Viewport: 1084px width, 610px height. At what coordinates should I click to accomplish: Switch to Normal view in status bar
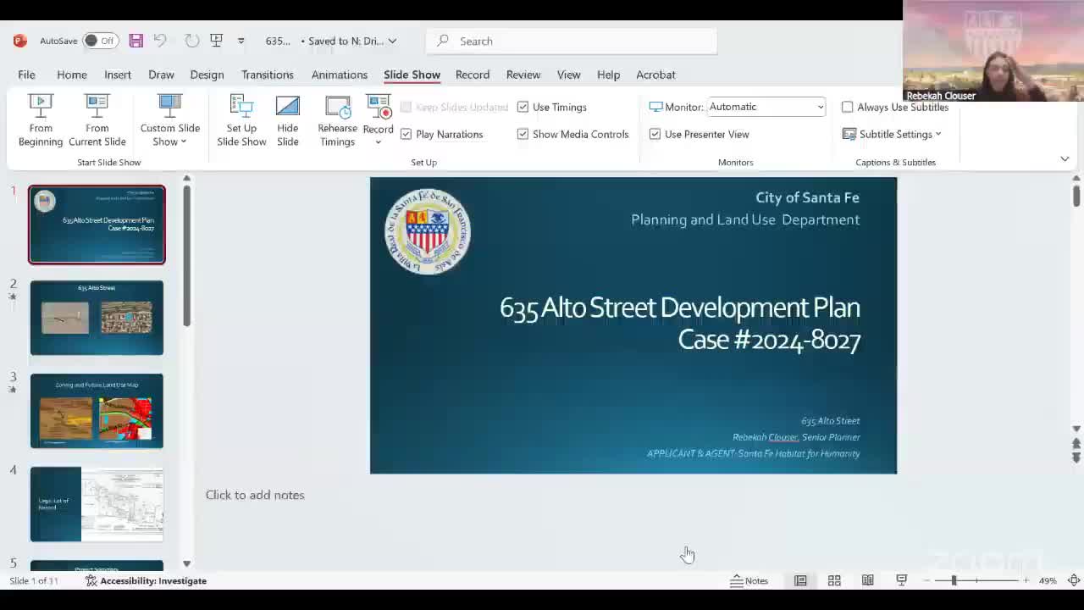(x=800, y=580)
